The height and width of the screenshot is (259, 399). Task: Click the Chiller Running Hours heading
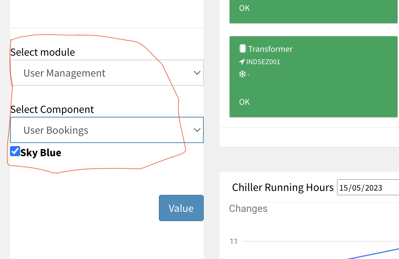(x=282, y=187)
